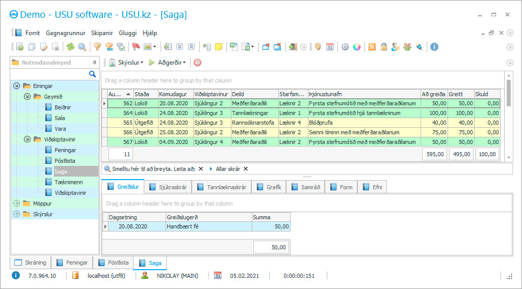Open the Gagnagrunnur menu
The height and width of the screenshot is (289, 522).
[x=65, y=33]
